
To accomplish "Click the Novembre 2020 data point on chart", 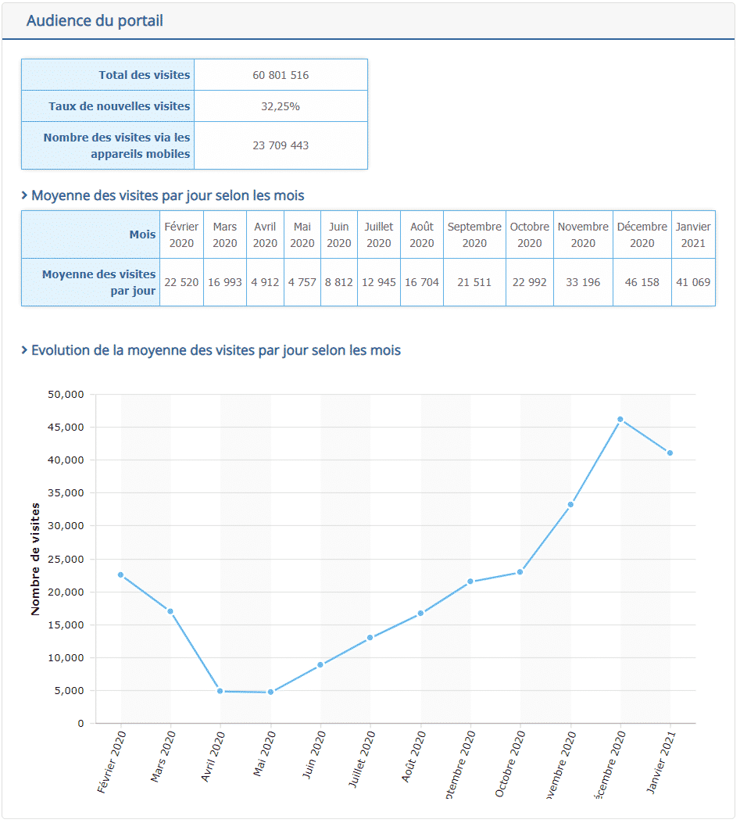I will [x=570, y=504].
